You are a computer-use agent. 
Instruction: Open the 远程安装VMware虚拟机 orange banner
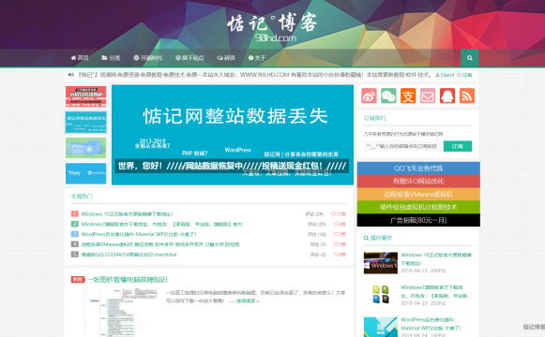tap(418, 194)
